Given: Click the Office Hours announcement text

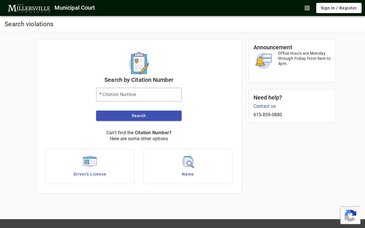Looking at the screenshot, I should point(304,58).
